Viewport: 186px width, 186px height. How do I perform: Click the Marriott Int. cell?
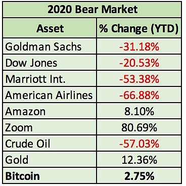pos(50,78)
